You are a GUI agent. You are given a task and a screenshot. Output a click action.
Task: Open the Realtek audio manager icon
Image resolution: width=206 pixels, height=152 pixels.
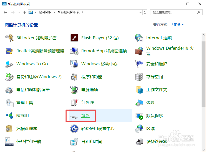[9, 51]
